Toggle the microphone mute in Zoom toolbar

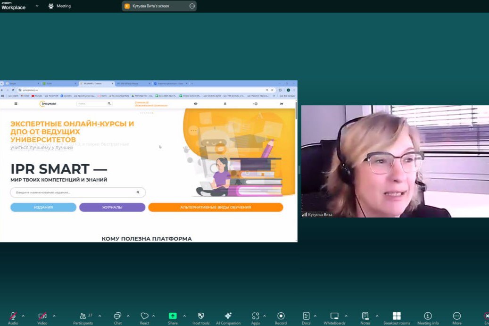pos(13,316)
